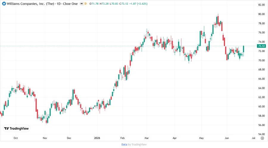Click the Jul label on time axis
Screen dimensions: 268x148
click(x=253, y=138)
